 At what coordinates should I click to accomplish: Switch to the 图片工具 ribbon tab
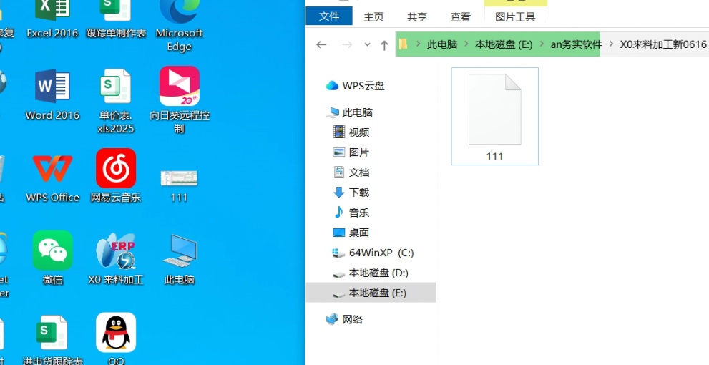pyautogui.click(x=515, y=16)
